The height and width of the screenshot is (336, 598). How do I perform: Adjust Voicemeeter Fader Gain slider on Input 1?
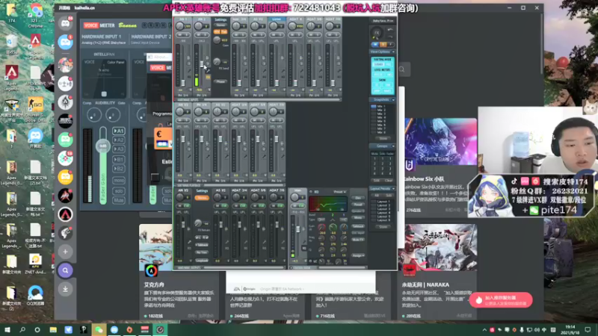tap(103, 146)
